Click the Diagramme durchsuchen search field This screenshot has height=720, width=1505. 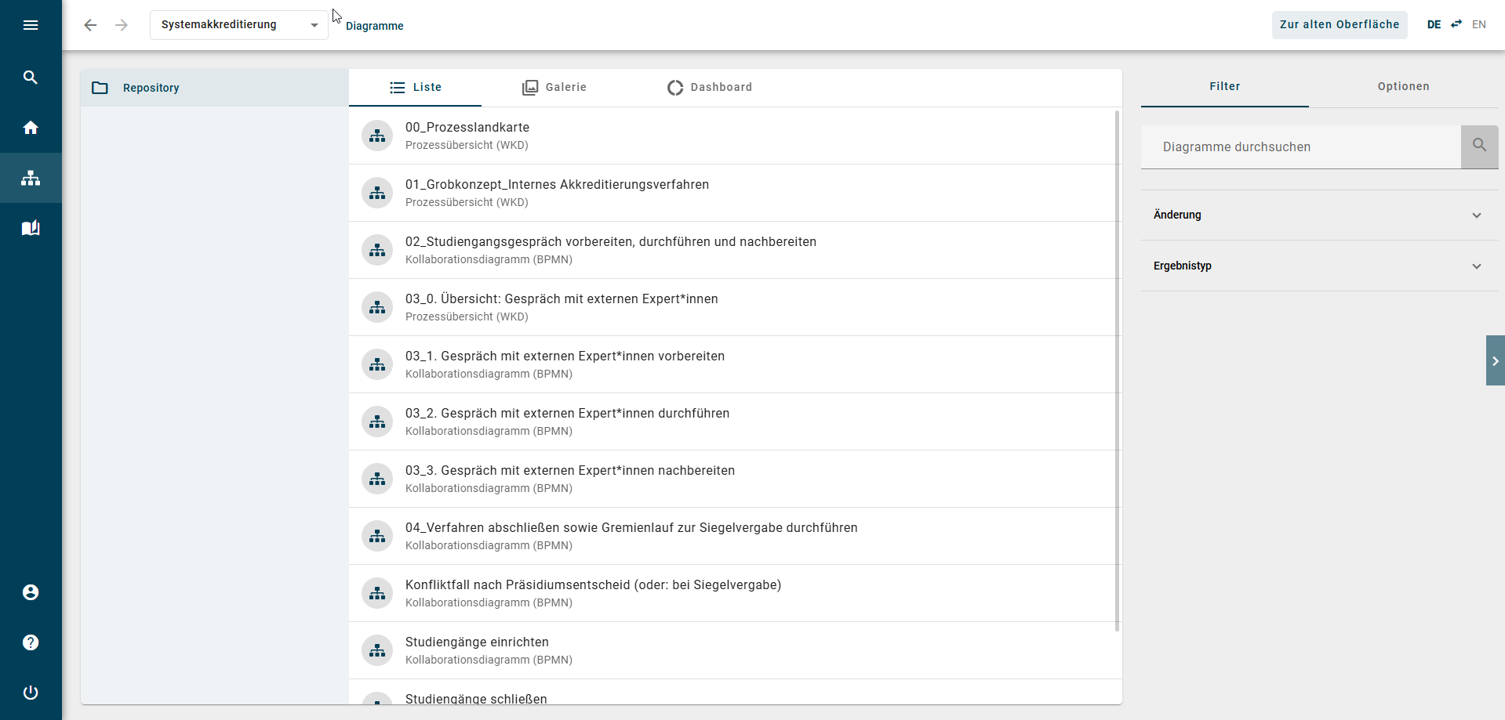[1301, 147]
